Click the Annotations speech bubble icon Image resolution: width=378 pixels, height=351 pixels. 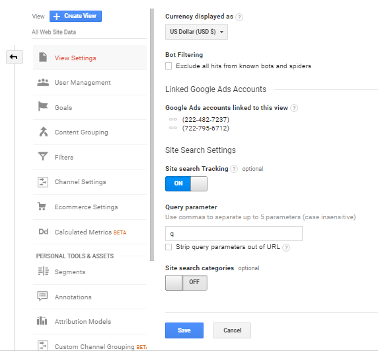[42, 296]
